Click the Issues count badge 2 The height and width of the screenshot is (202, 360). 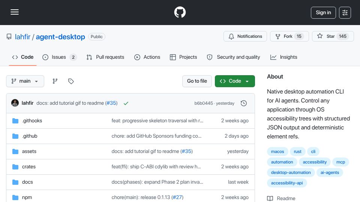[73, 57]
